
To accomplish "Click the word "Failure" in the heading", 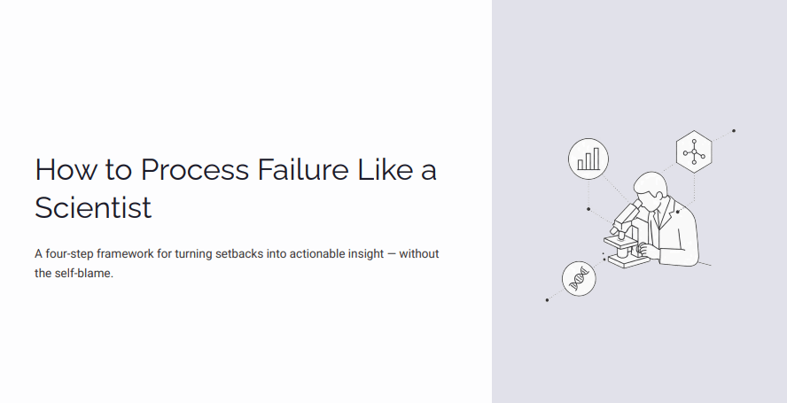I will (303, 169).
